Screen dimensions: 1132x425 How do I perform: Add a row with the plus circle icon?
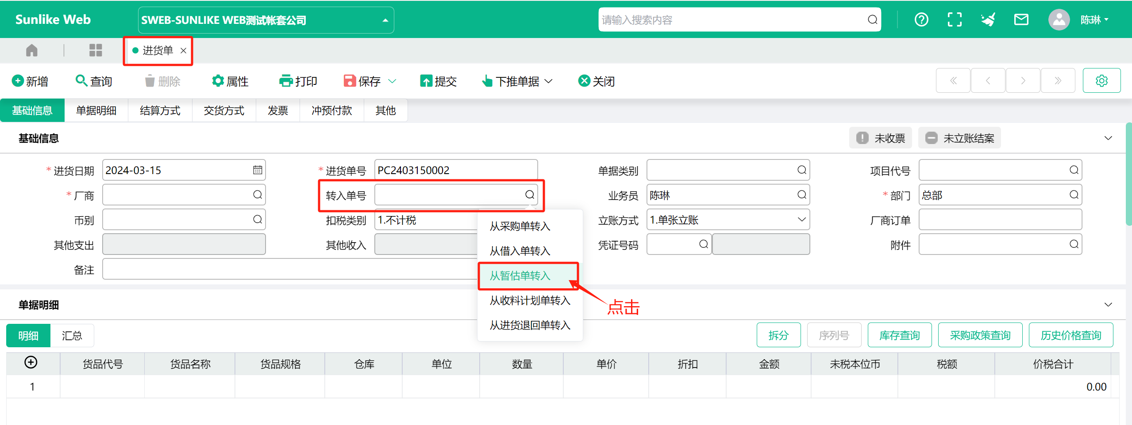[31, 363]
